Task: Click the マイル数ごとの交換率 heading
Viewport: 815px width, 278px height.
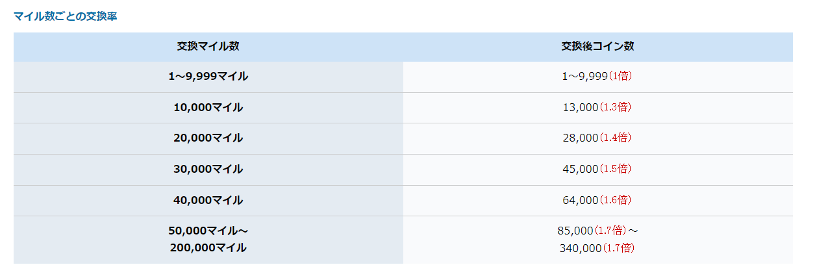Action: click(65, 16)
